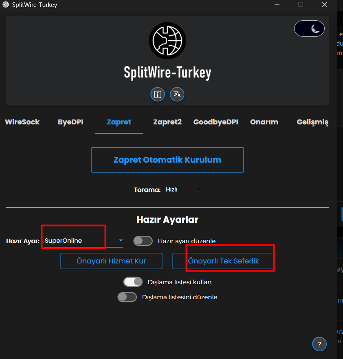
Task: Click the SplitWire-Turkey globe logo
Action: 167,41
